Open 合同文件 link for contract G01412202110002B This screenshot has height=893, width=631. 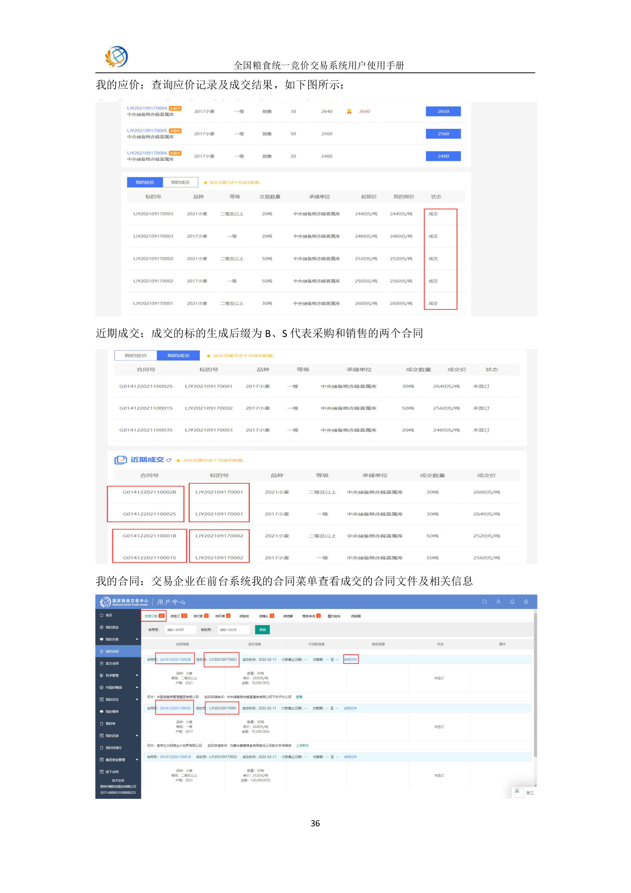point(351,660)
